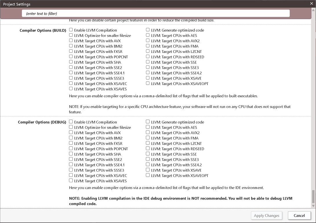Viewport: 316px width, 223px height.
Task: Check BUILD LLVM: Target CPUs with XSAVES
Action: pyautogui.click(x=71, y=89)
